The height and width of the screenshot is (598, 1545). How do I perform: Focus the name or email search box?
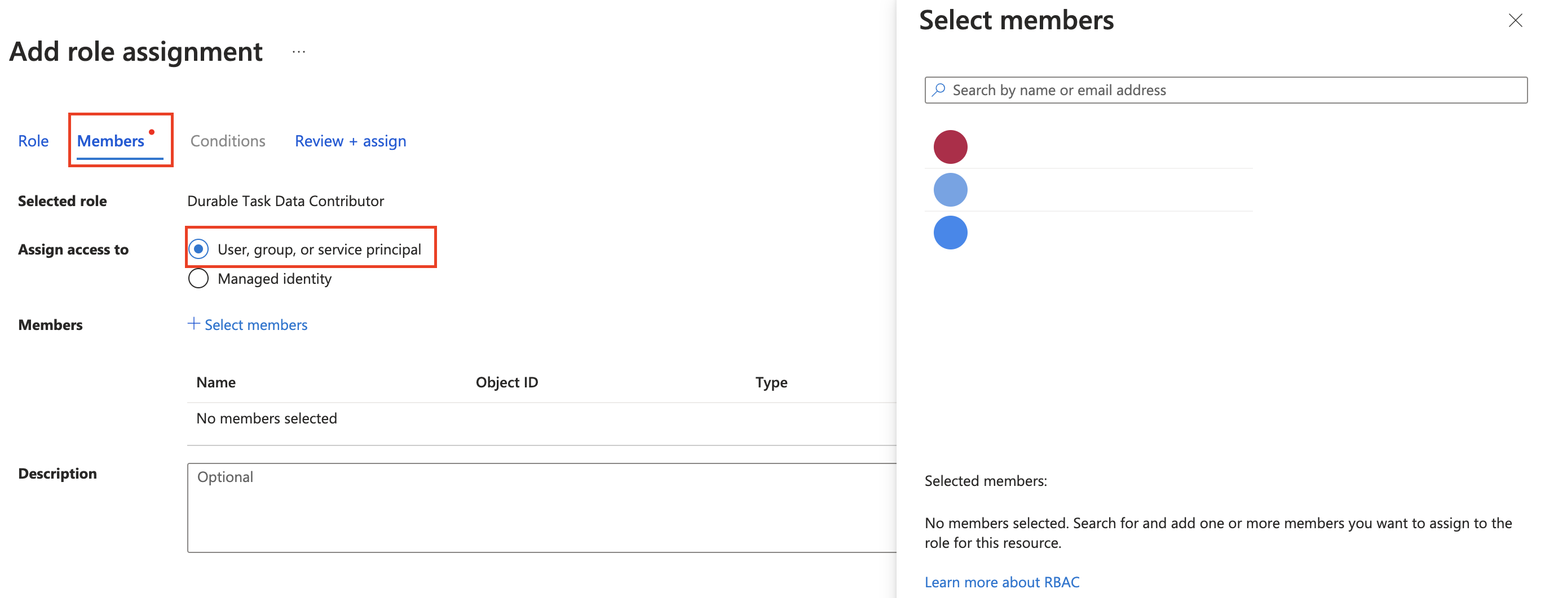tap(1235, 90)
